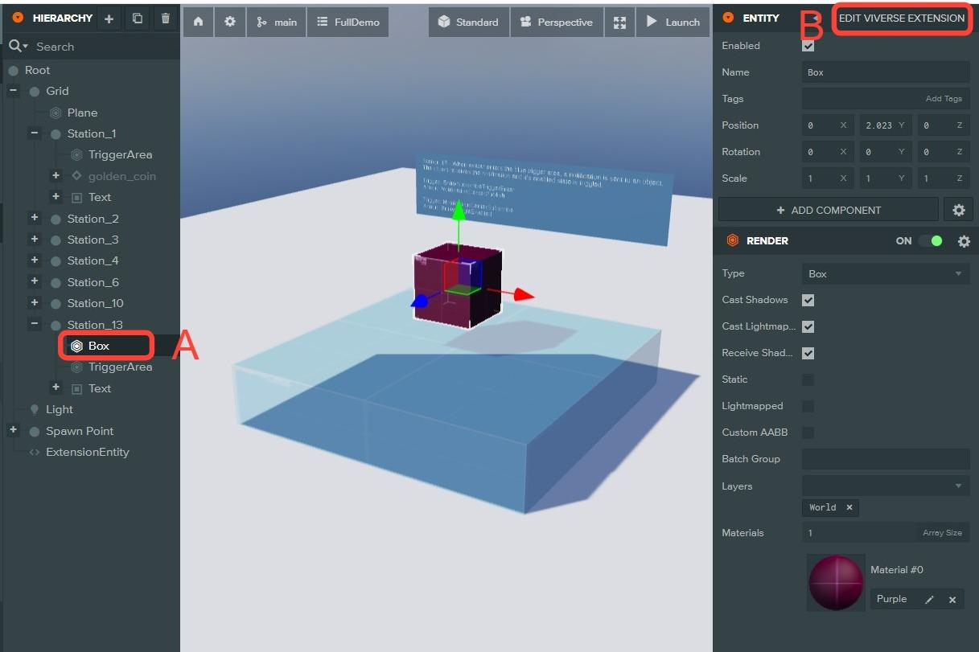Click the home icon in viewport toolbar

(199, 23)
